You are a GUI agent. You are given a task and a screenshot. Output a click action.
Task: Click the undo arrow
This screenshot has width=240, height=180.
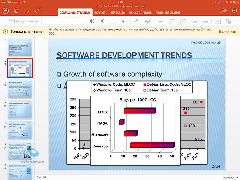(x=27, y=11)
